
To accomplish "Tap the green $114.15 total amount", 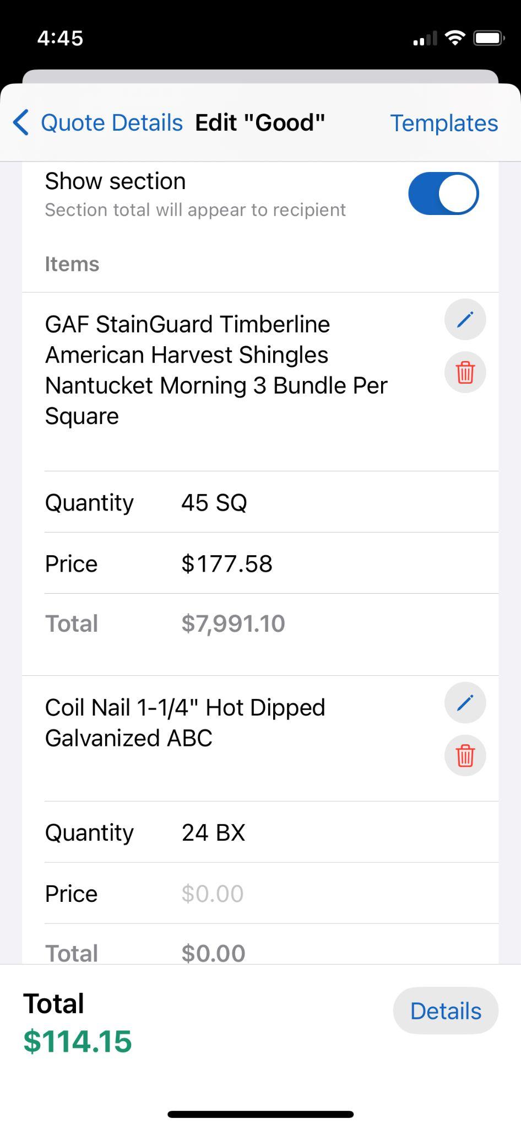I will 78,1041.
